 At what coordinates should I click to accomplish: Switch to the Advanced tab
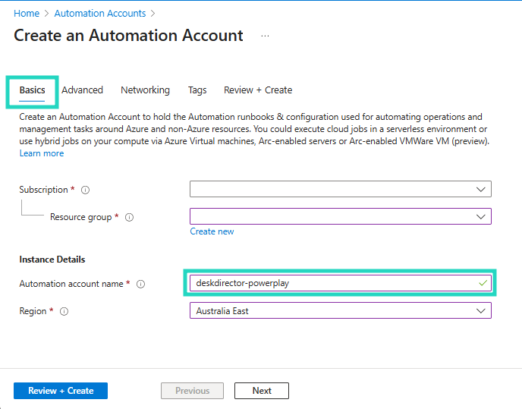click(82, 90)
